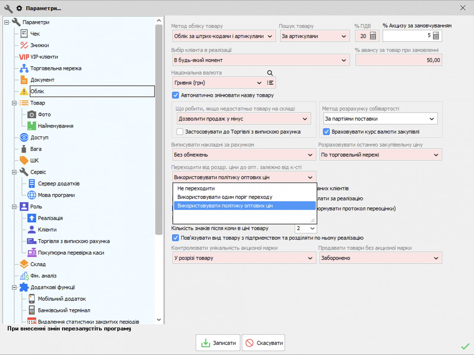This screenshot has height=355, width=474.
Task: Select the VIP-клієнти sidebar icon
Action: coord(24,57)
